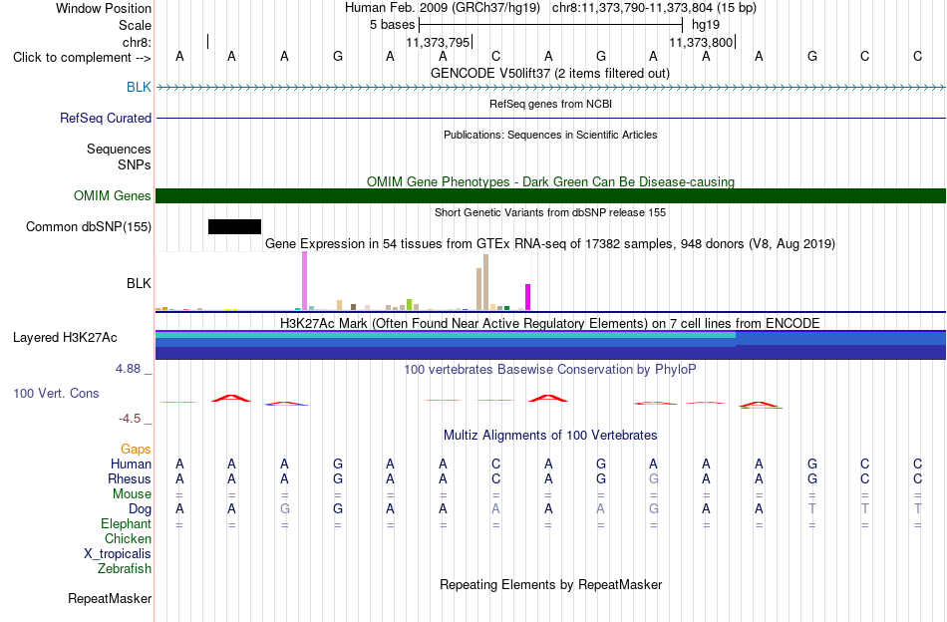Click 'Short Genetic Variants from dbSNP' title
947x622 pixels.
[550, 212]
